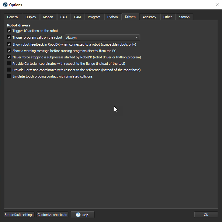Switch to the General tab
Viewport: 222px width, 222px height.
pyautogui.click(x=13, y=17)
